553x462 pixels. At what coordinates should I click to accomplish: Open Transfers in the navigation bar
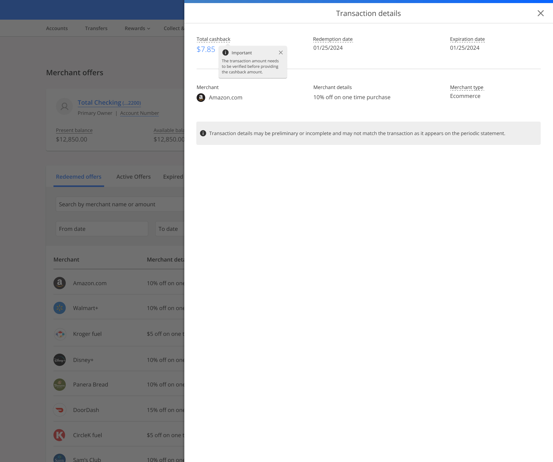coord(96,28)
